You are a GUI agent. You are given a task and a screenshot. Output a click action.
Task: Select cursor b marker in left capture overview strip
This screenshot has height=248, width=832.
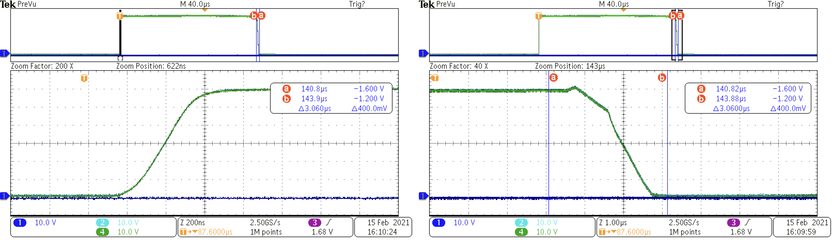pos(254,16)
